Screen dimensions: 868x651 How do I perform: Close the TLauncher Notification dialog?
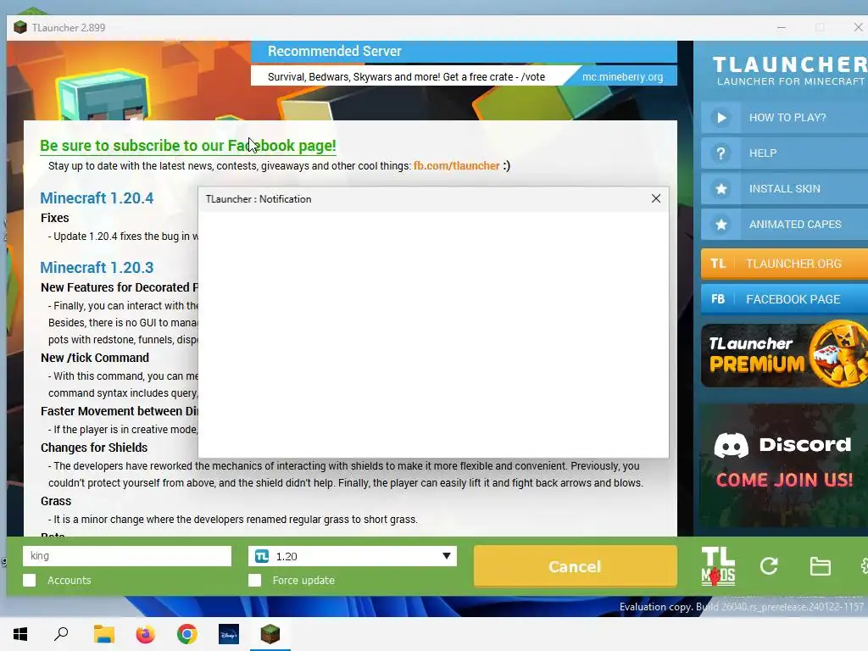point(656,198)
